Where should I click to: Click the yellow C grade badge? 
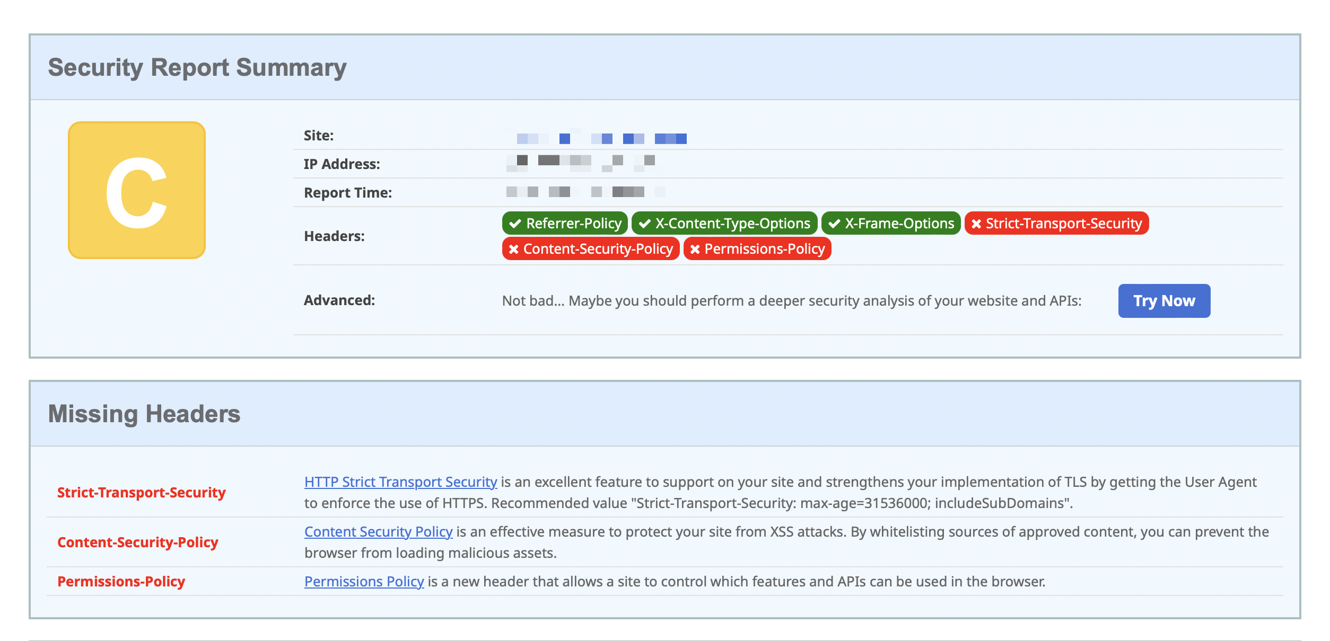pos(137,190)
